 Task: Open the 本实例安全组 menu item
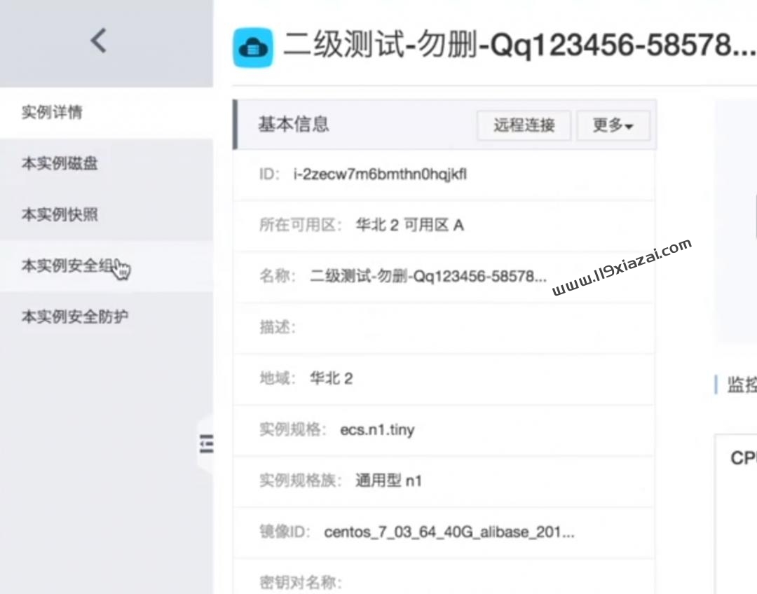coord(107,266)
